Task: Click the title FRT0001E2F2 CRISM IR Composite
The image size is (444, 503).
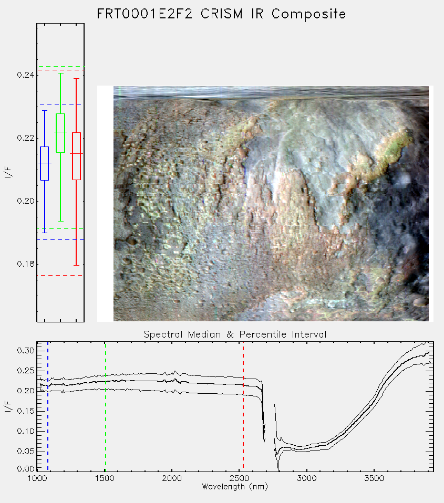Action: pyautogui.click(x=221, y=14)
